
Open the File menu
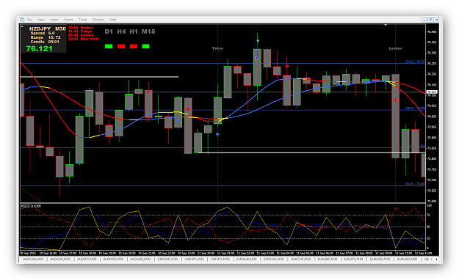click(x=29, y=20)
